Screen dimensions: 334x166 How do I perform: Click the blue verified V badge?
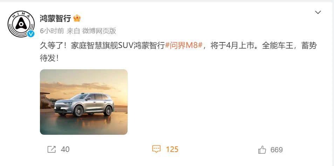point(31,34)
